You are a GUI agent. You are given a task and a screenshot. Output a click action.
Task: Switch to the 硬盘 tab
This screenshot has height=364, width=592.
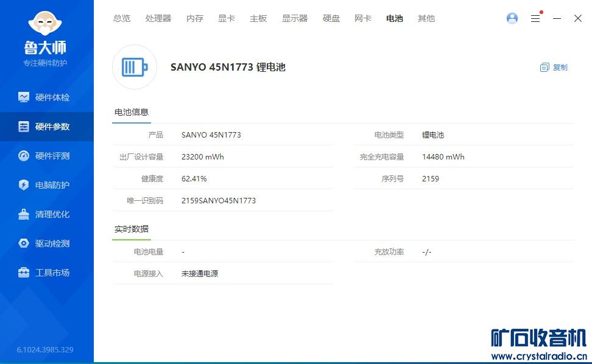pos(331,18)
